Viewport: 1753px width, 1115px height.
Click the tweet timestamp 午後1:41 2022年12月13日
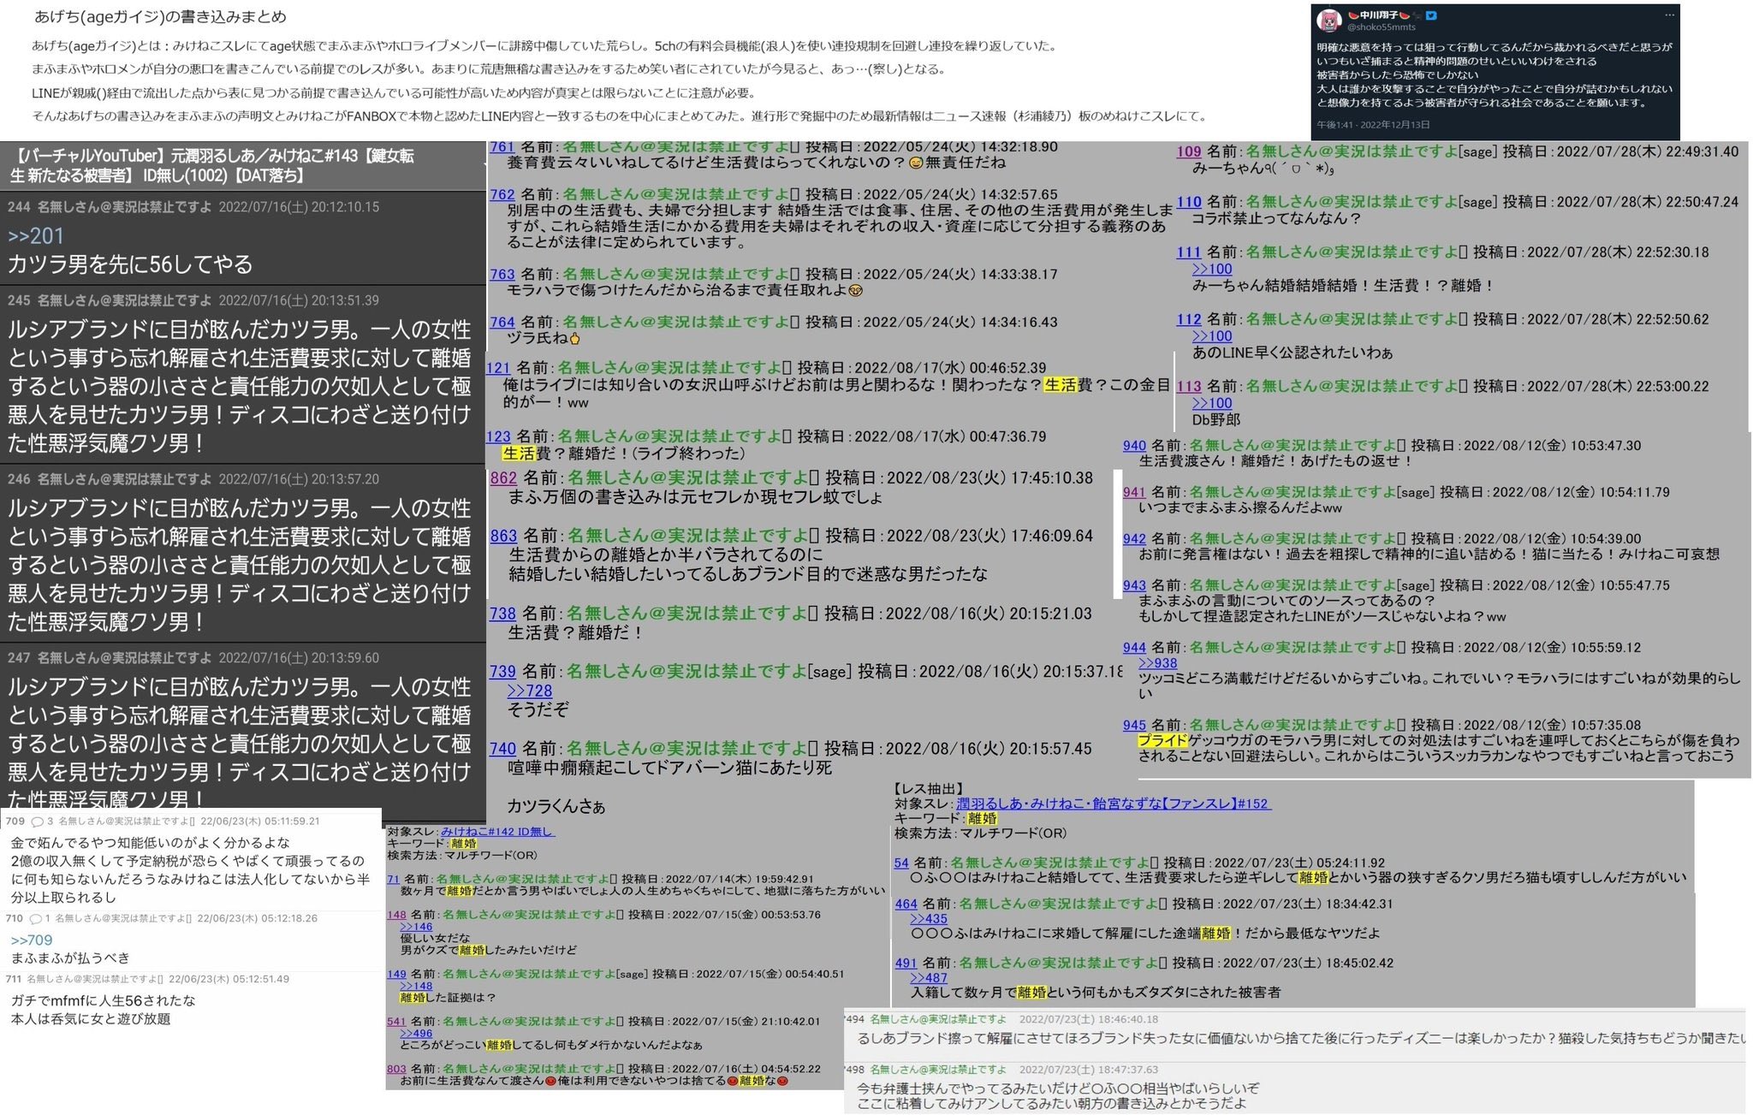[1373, 125]
